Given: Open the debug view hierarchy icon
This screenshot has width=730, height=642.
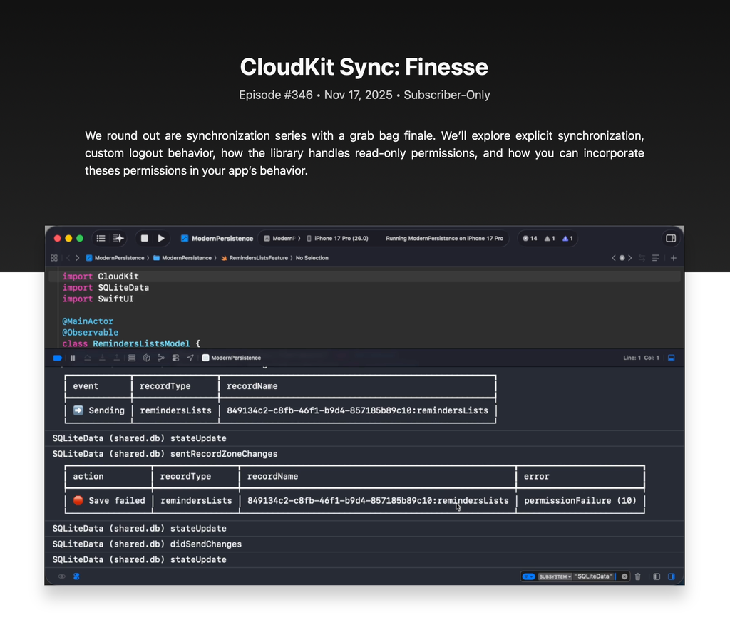Looking at the screenshot, I should tap(132, 358).
